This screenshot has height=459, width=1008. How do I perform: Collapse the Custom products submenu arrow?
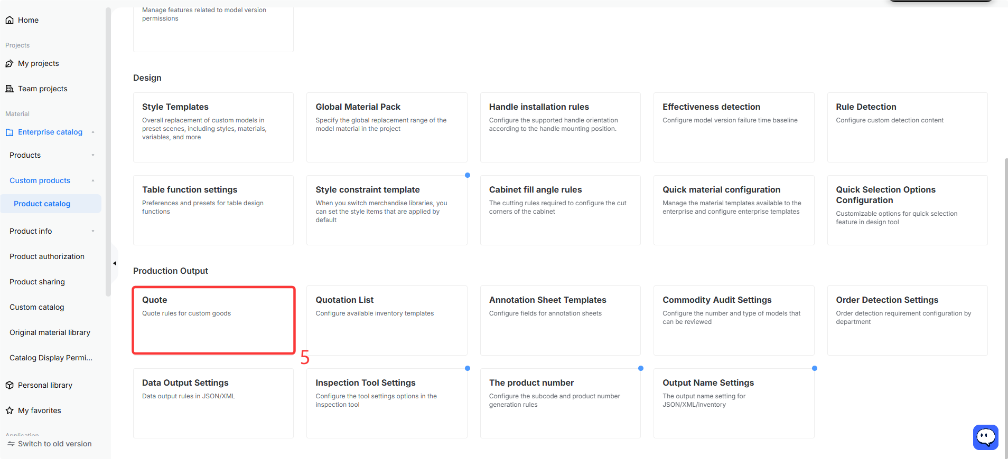[x=93, y=180]
